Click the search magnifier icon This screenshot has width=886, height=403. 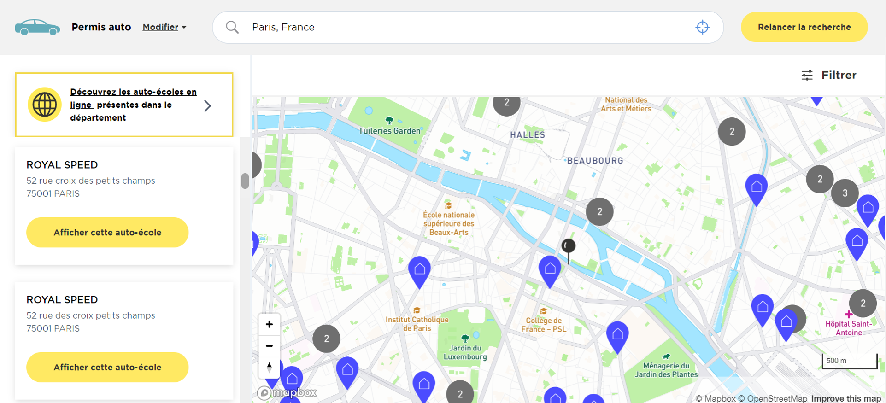[x=232, y=27]
